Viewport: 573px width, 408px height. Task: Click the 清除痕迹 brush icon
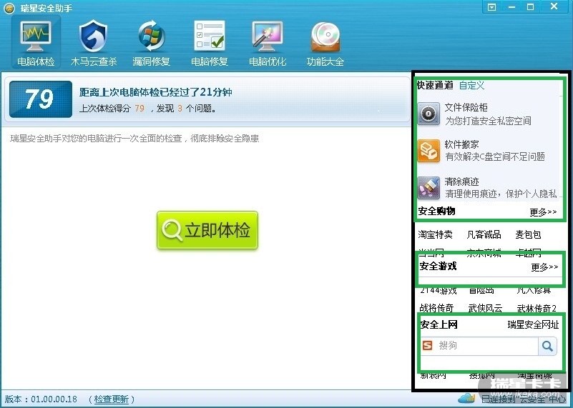coord(428,188)
